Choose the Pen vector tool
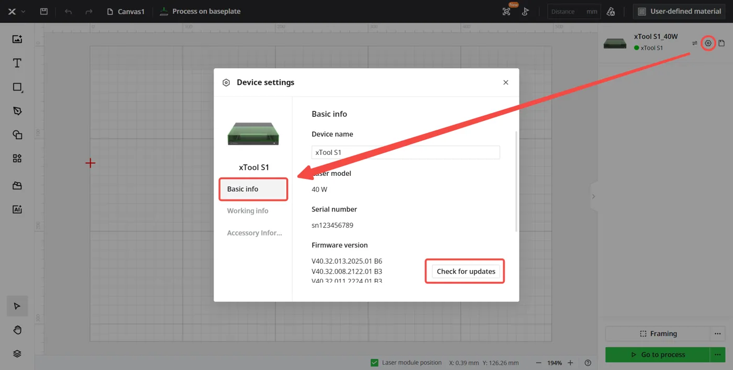Screen dimensions: 733x370 17,111
